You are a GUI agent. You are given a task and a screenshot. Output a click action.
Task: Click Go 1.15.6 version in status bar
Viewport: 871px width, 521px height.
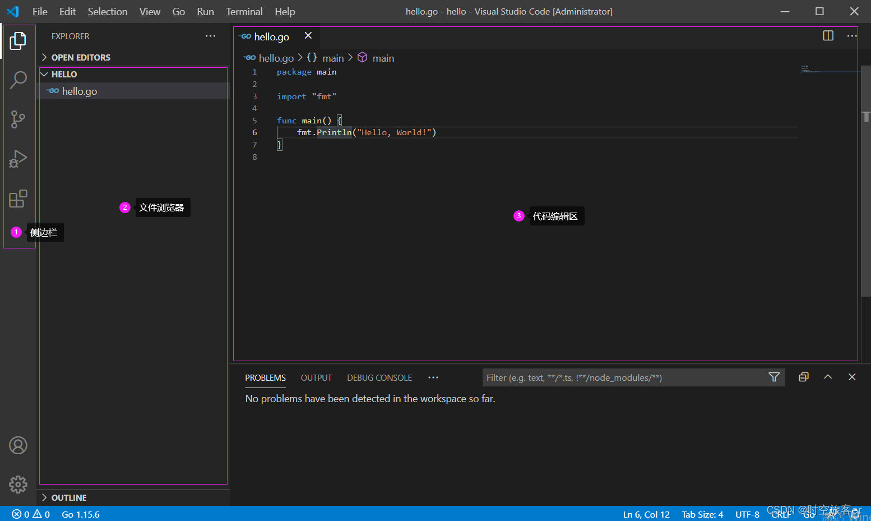[x=81, y=514]
